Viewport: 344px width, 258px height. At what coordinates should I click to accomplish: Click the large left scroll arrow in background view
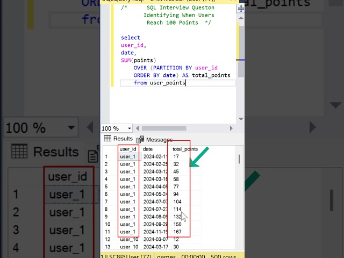[90, 127]
